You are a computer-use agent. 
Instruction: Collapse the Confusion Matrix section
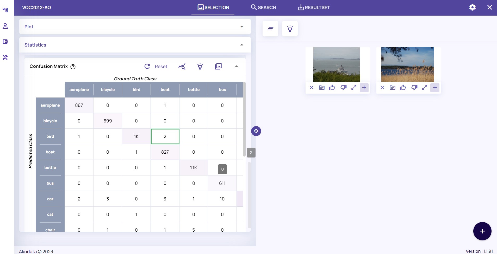pyautogui.click(x=237, y=66)
